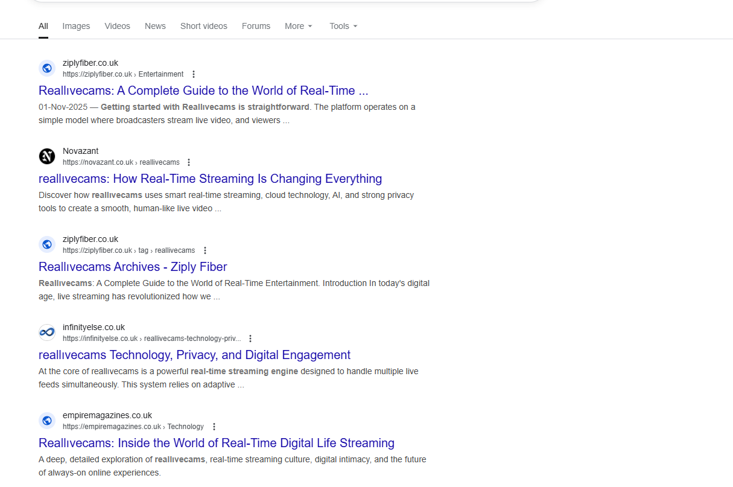
Task: Visit the Reallivecams Archives - Ziply Fiber link
Action: coord(133,267)
